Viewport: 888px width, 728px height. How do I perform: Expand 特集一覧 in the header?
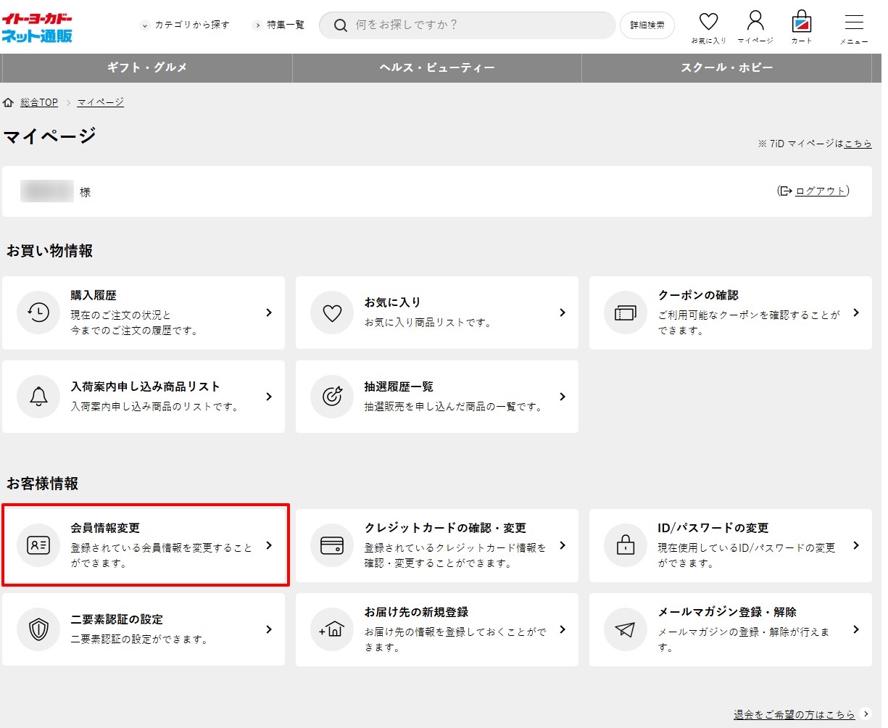coord(280,25)
